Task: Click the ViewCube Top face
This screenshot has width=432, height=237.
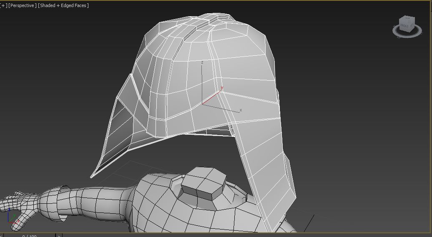Action: [x=407, y=19]
